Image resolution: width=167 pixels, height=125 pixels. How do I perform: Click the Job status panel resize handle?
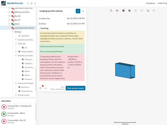[17, 98]
